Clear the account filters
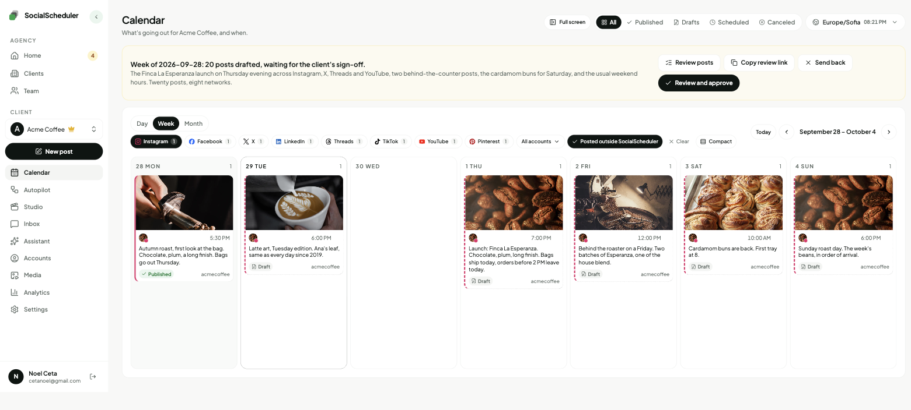 tap(679, 142)
